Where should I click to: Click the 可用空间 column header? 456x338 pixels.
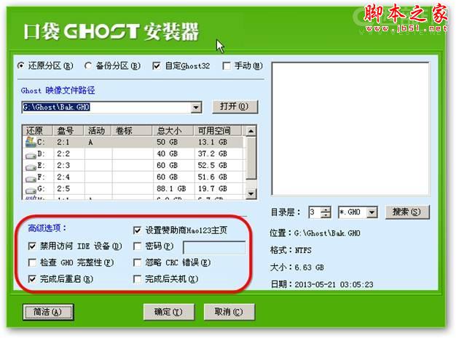tap(218, 131)
